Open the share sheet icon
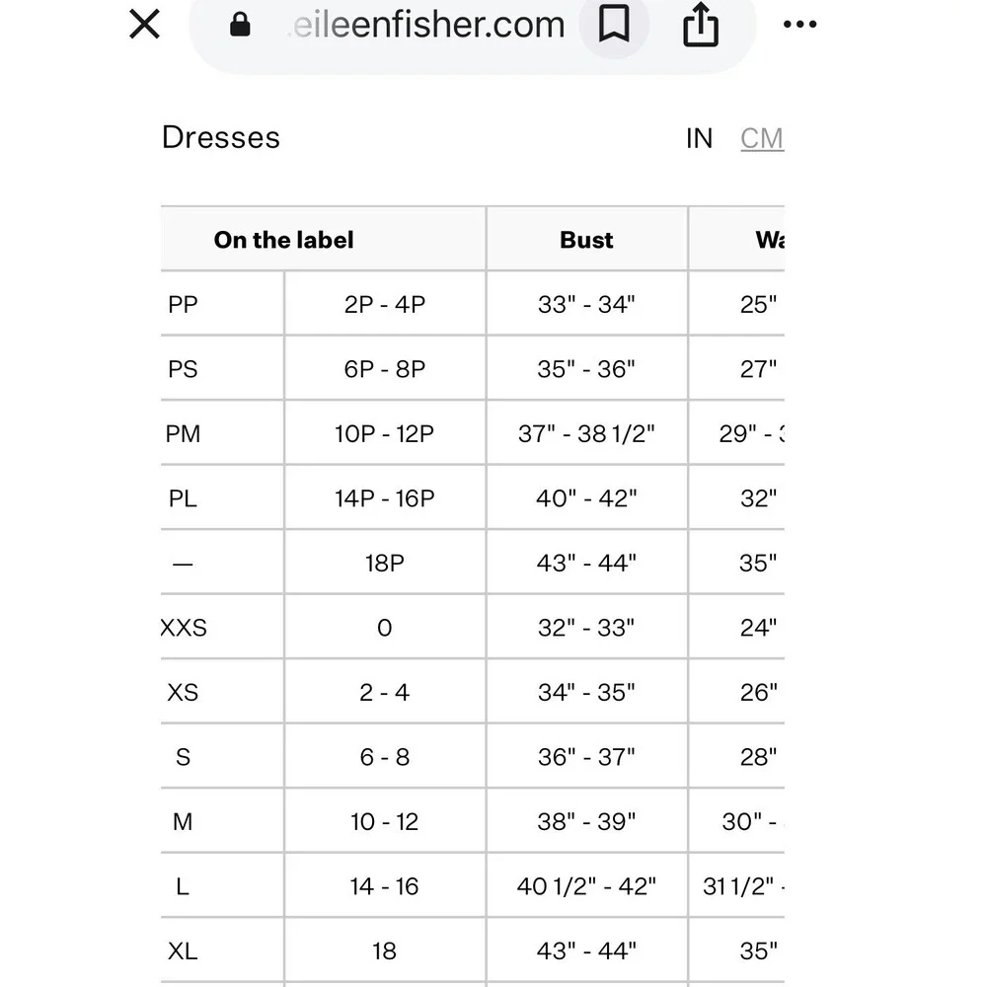Image resolution: width=987 pixels, height=987 pixels. point(701,25)
